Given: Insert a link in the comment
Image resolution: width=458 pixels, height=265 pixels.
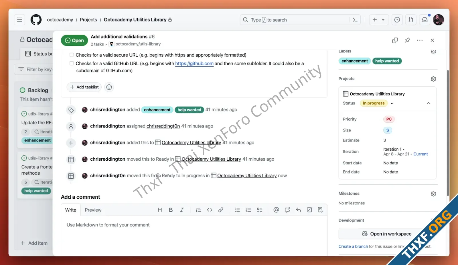Looking at the screenshot, I should [x=221, y=210].
